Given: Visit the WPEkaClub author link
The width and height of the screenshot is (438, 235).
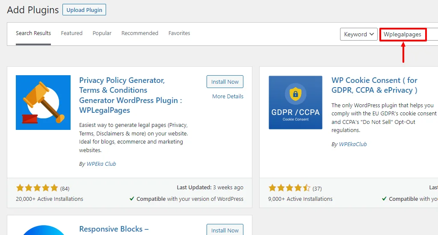Looking at the screenshot, I should tap(353, 144).
